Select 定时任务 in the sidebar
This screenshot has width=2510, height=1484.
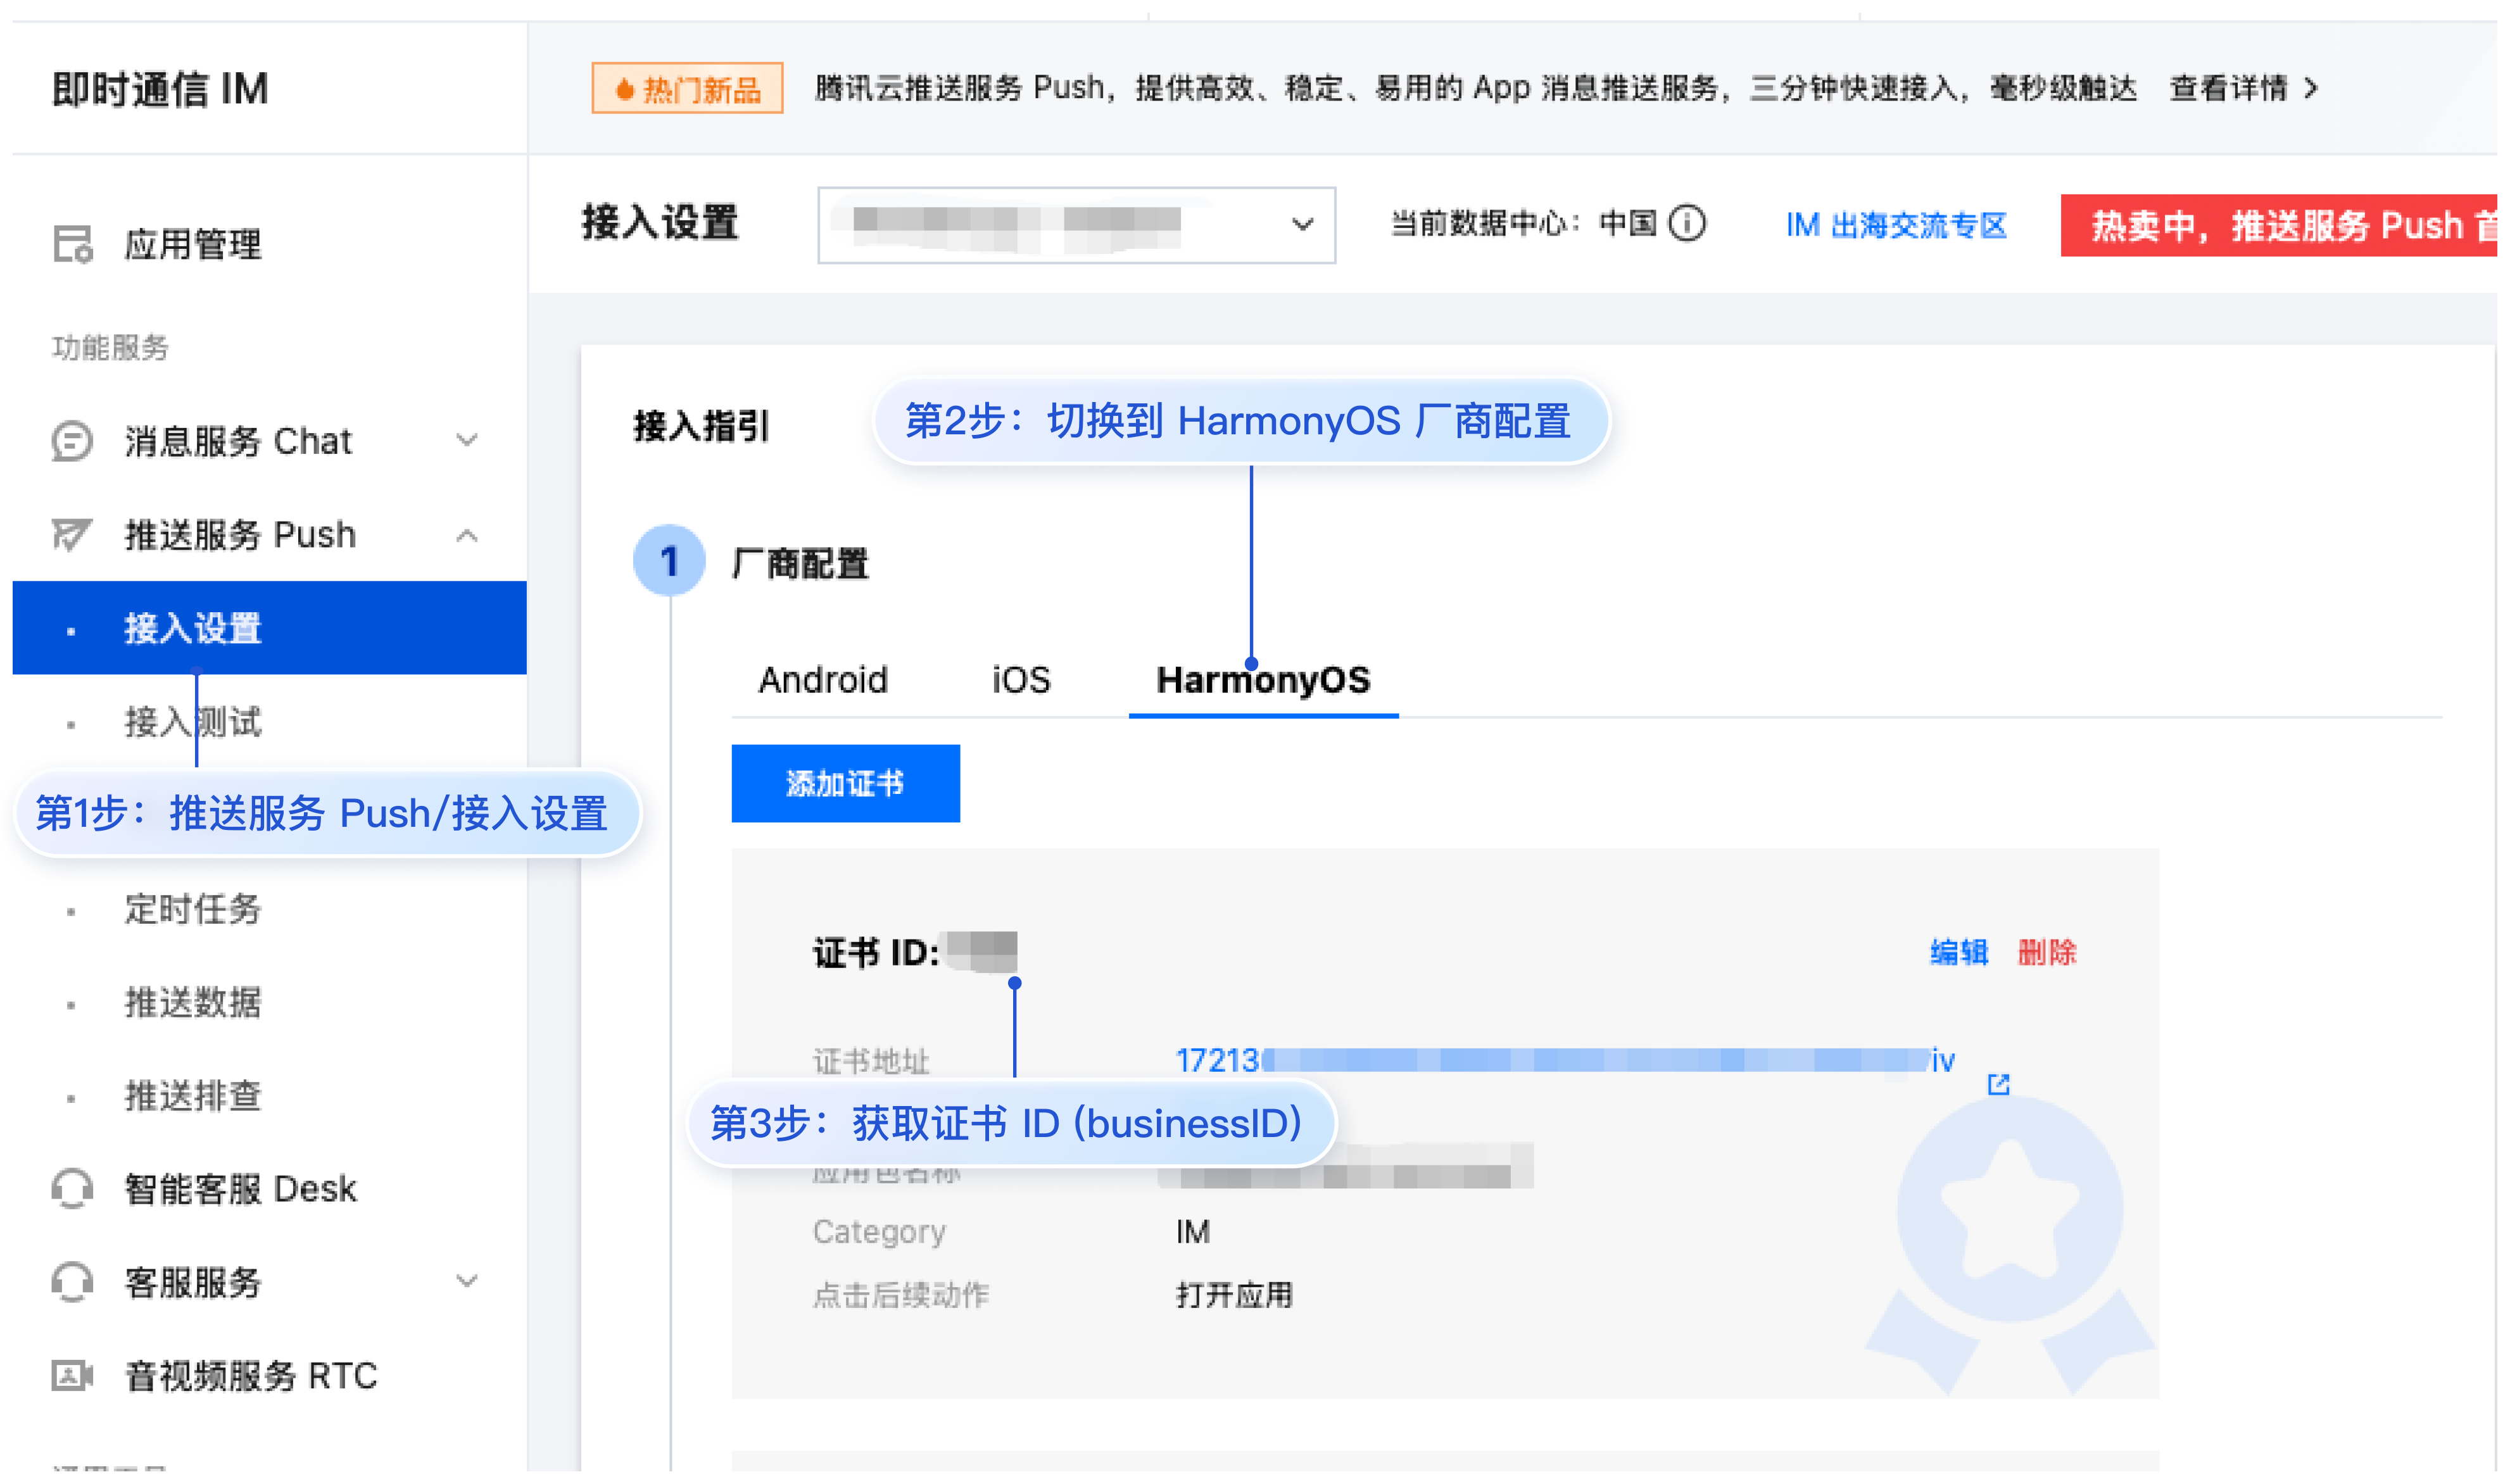[x=192, y=909]
